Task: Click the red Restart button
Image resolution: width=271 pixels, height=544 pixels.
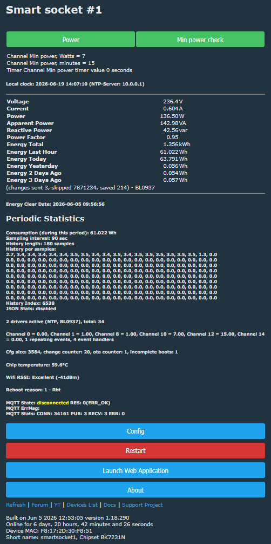Action: point(135,451)
